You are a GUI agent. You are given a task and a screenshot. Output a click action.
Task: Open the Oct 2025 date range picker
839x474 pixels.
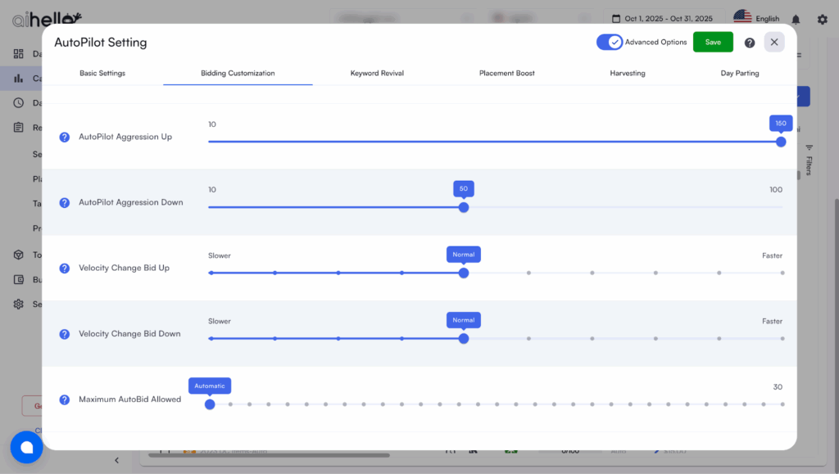point(663,18)
